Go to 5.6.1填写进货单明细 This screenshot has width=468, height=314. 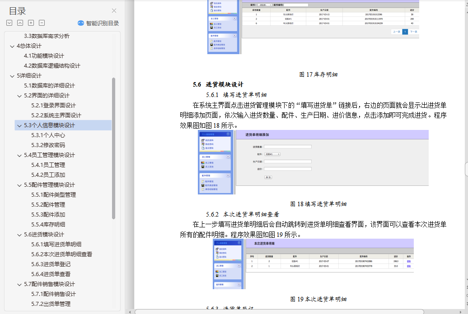tap(56, 244)
